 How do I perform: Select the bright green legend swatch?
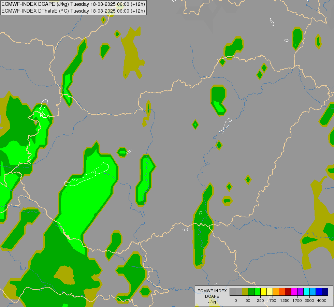257,292
